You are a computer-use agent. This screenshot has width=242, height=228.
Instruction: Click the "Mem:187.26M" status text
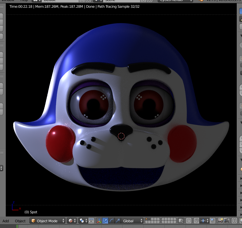(x=47, y=6)
